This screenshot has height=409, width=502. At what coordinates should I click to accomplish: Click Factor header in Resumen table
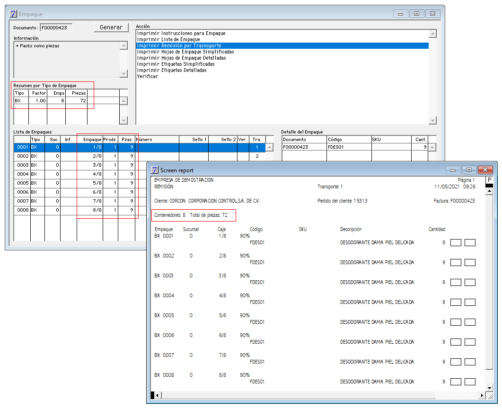[38, 93]
